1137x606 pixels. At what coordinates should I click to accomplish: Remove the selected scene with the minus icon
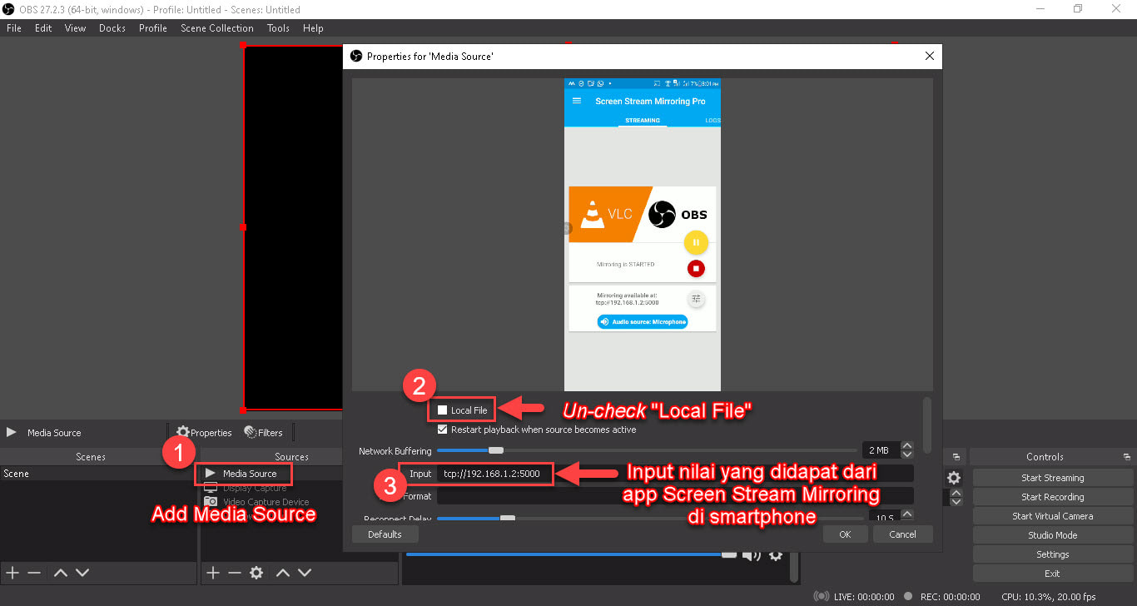[34, 573]
